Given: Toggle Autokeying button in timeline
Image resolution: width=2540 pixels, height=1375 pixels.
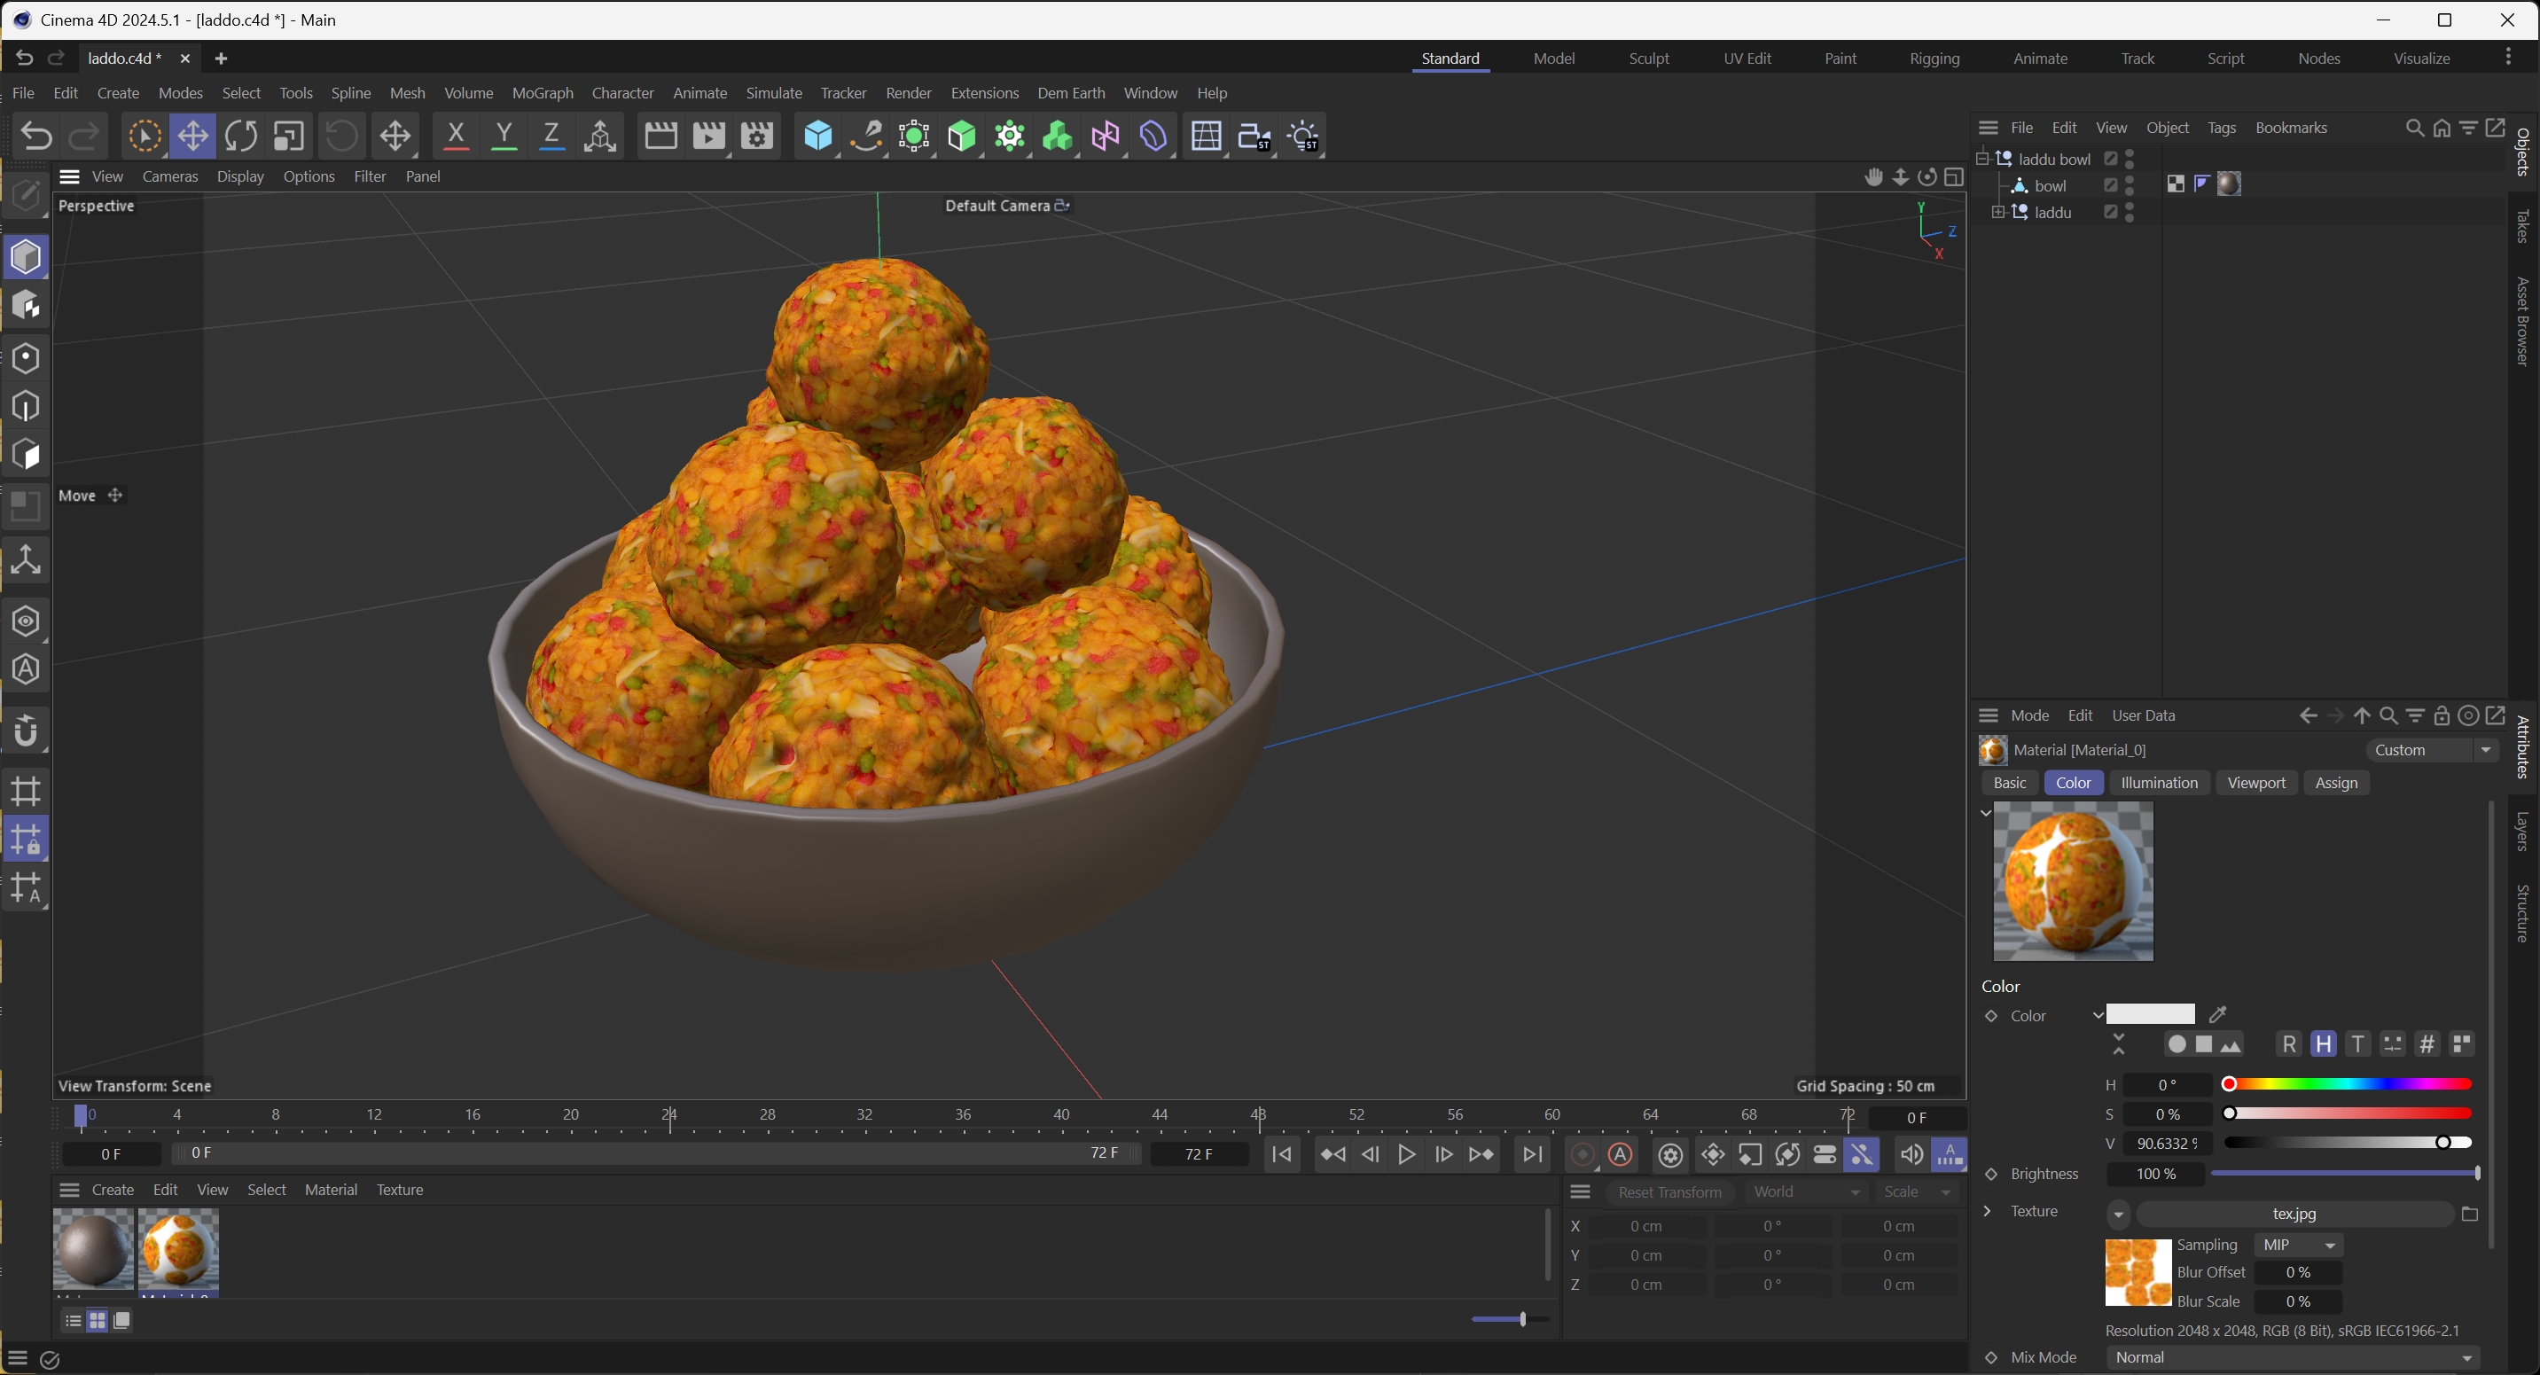Looking at the screenshot, I should 1620,1154.
